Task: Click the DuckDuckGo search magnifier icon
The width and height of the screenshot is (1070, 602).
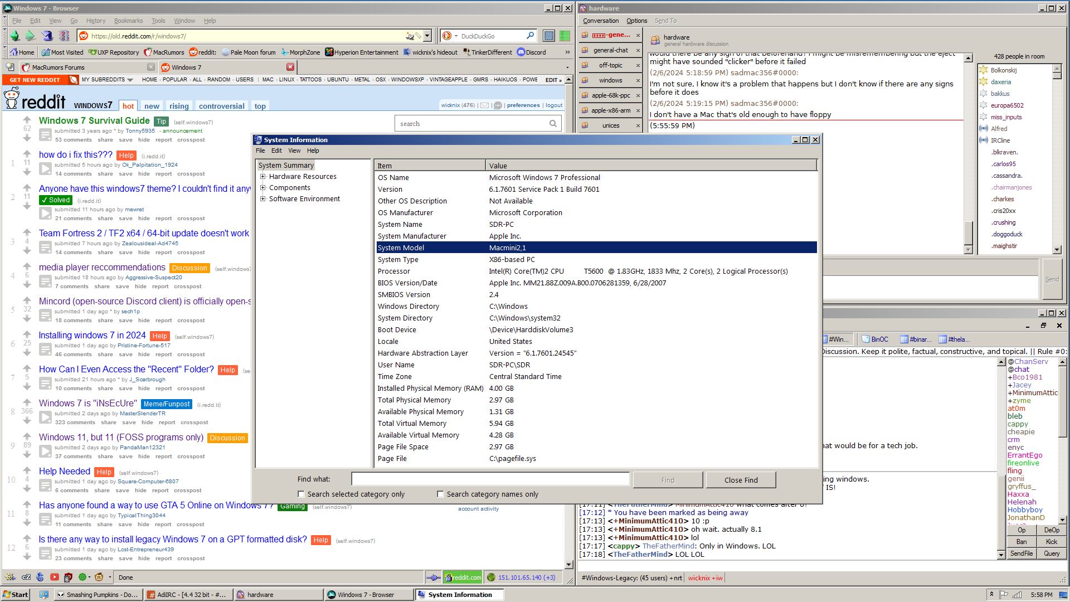Action: [x=530, y=36]
